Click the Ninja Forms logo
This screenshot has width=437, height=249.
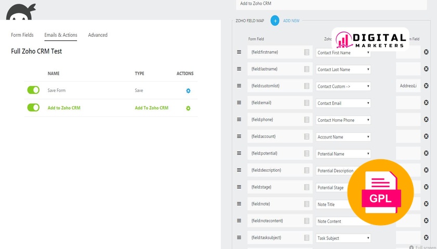pyautogui.click(x=21, y=11)
